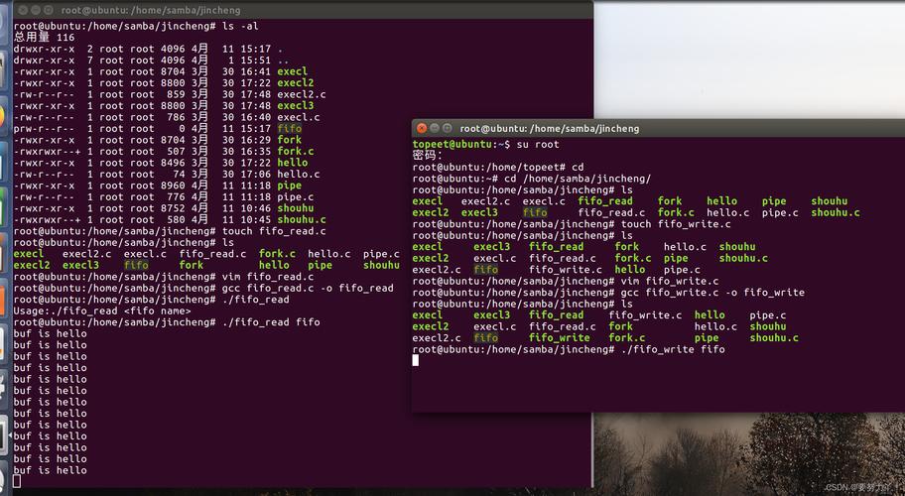Click the '总用量 116' line
Image resolution: width=905 pixels, height=496 pixels.
point(44,38)
